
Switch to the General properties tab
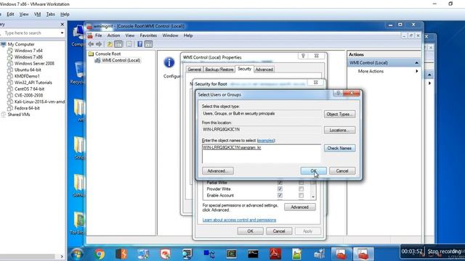pyautogui.click(x=195, y=70)
